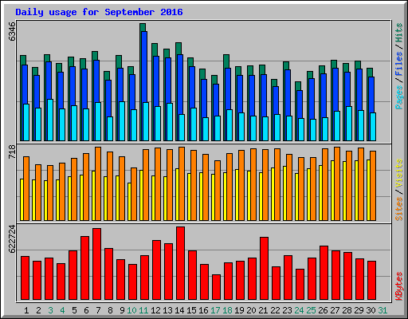Click day label '4' on the x-axis

62,310
